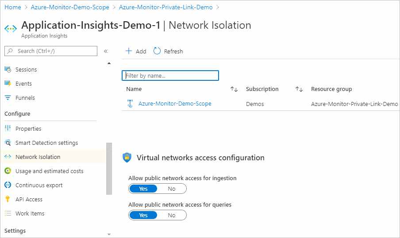Click the Work Items checklist icon
Image resolution: width=400 pixels, height=238 pixels.
pyautogui.click(x=8, y=213)
